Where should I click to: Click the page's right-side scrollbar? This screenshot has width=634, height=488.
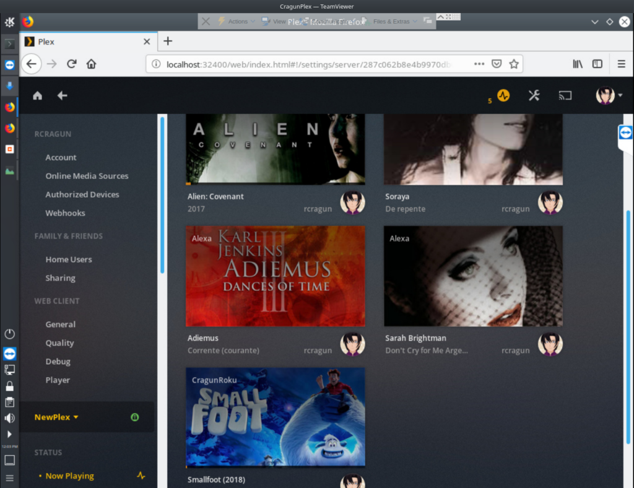(628, 327)
